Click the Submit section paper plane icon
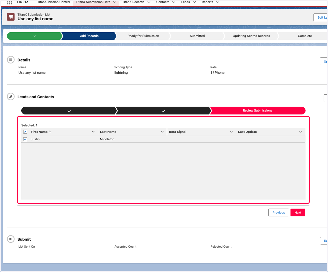The width and height of the screenshot is (328, 272). click(11, 239)
